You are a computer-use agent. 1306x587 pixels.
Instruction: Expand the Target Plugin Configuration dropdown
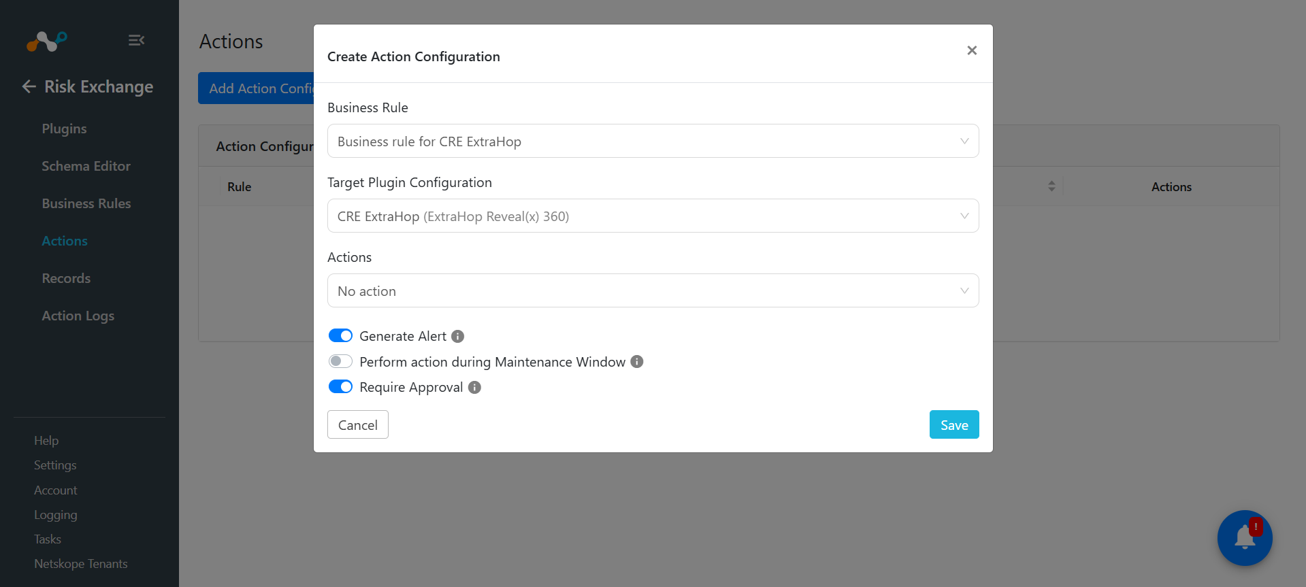pyautogui.click(x=653, y=216)
